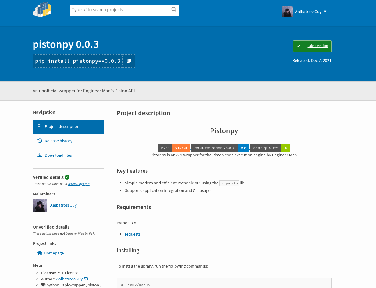Click the magnifying glass search icon
This screenshot has width=376, height=288.
pos(174,10)
